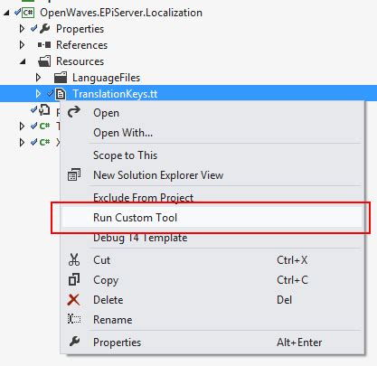
Task: Select Debug T4 Template option
Action: point(140,238)
